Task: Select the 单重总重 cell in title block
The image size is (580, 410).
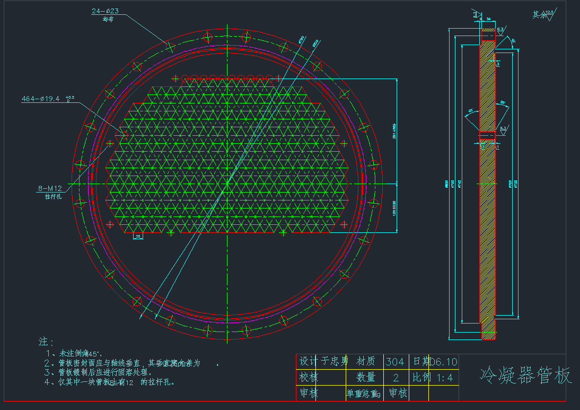Action: pos(364,394)
